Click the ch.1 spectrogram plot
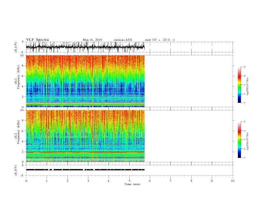262x203 pixels. [x=85, y=81]
